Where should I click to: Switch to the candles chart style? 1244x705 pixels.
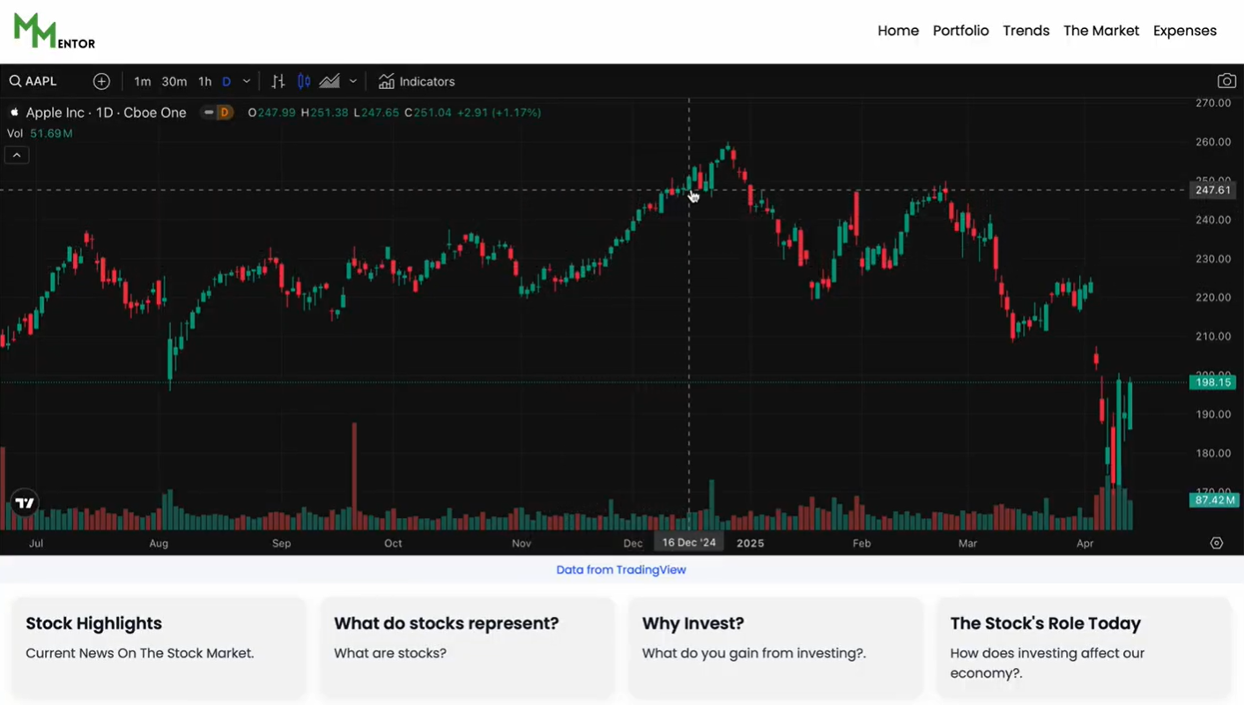point(304,81)
